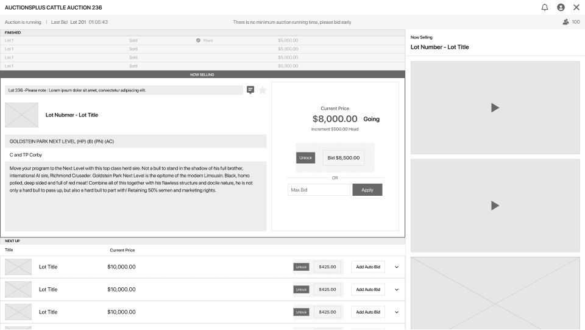
Task: Unlock bidding on third Next Up lot
Action: [301, 312]
